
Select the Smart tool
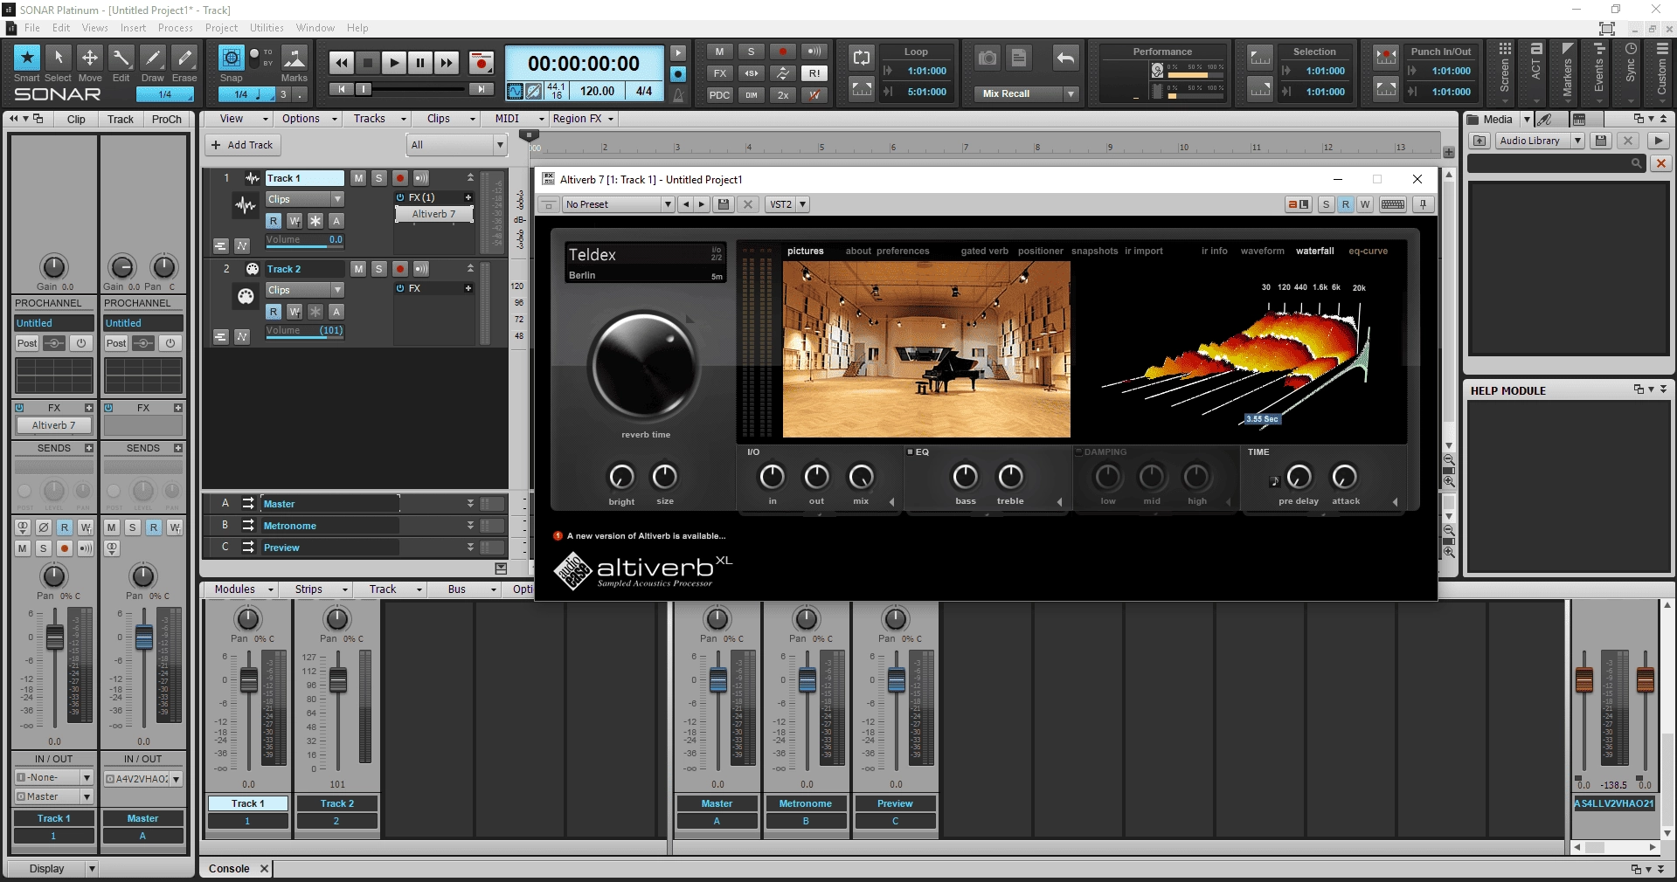pos(27,58)
